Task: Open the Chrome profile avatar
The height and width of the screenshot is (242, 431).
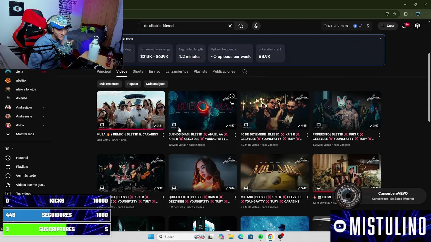Action: (x=418, y=14)
